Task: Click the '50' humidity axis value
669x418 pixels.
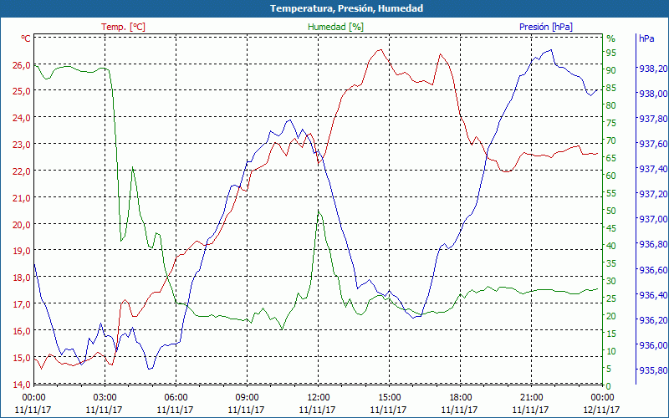Action: click(611, 211)
